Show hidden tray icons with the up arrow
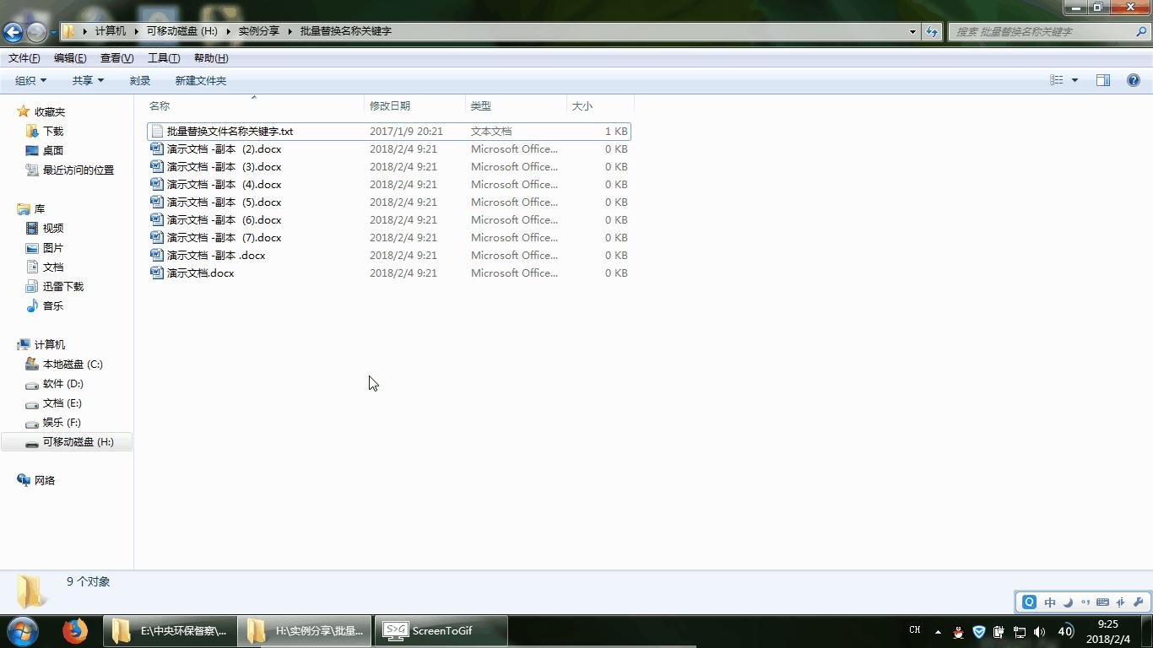Screen dimensions: 1153x648 click(x=938, y=631)
